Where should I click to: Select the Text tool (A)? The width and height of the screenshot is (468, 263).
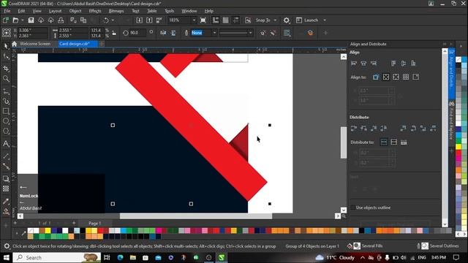[6, 144]
